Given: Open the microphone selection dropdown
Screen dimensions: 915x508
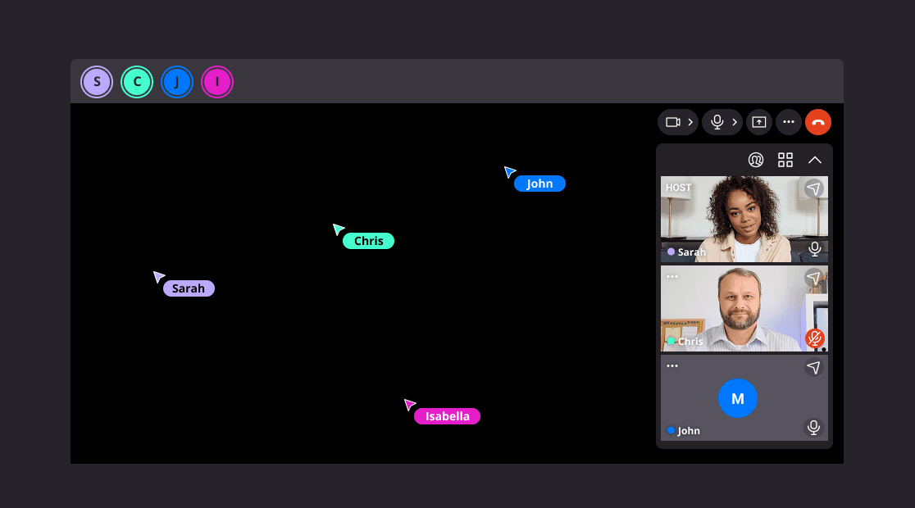Looking at the screenshot, I should click(734, 121).
